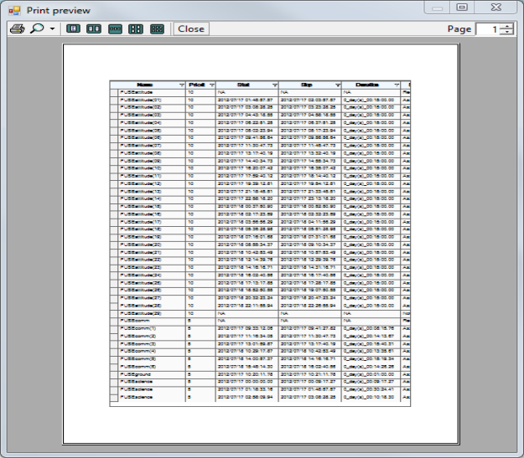Increase page number with up spinner arrow

507,25
